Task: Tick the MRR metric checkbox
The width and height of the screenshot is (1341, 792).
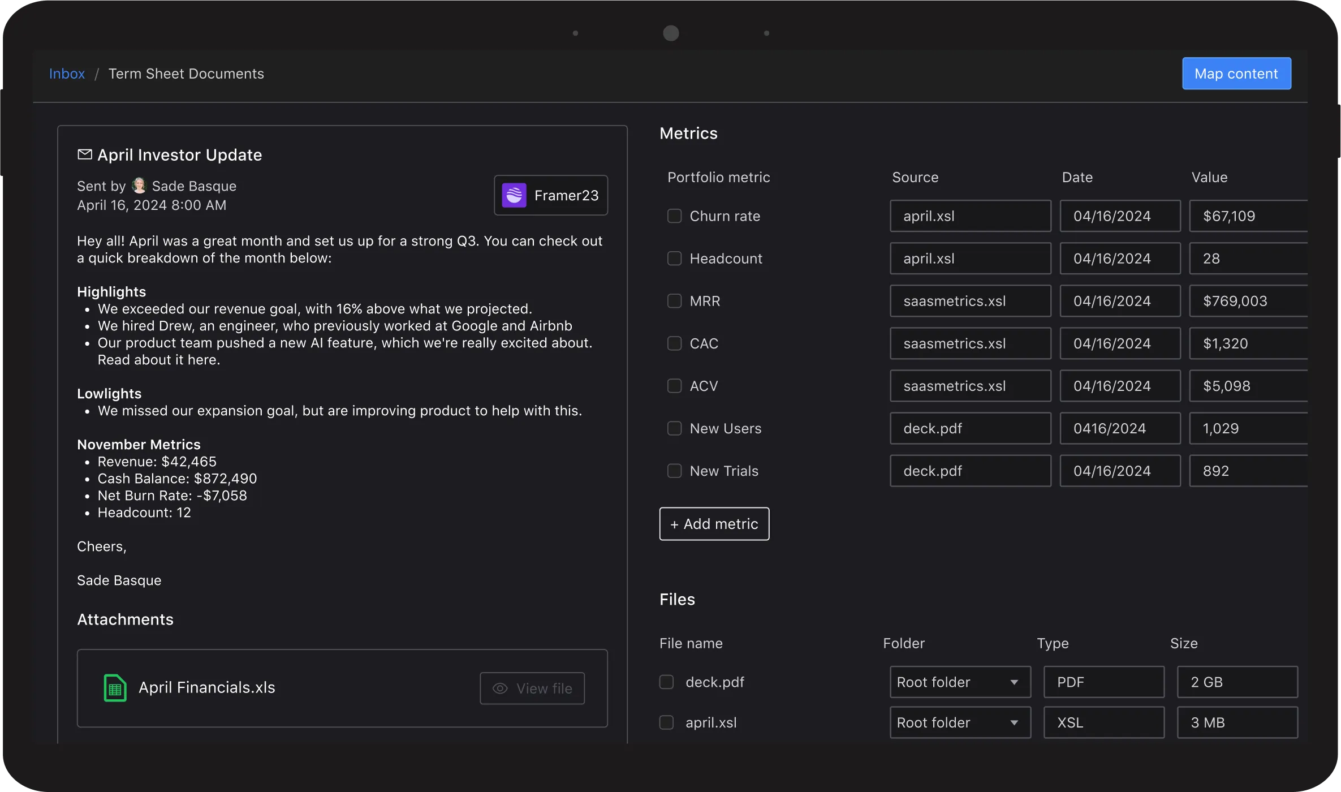Action: coord(674,301)
